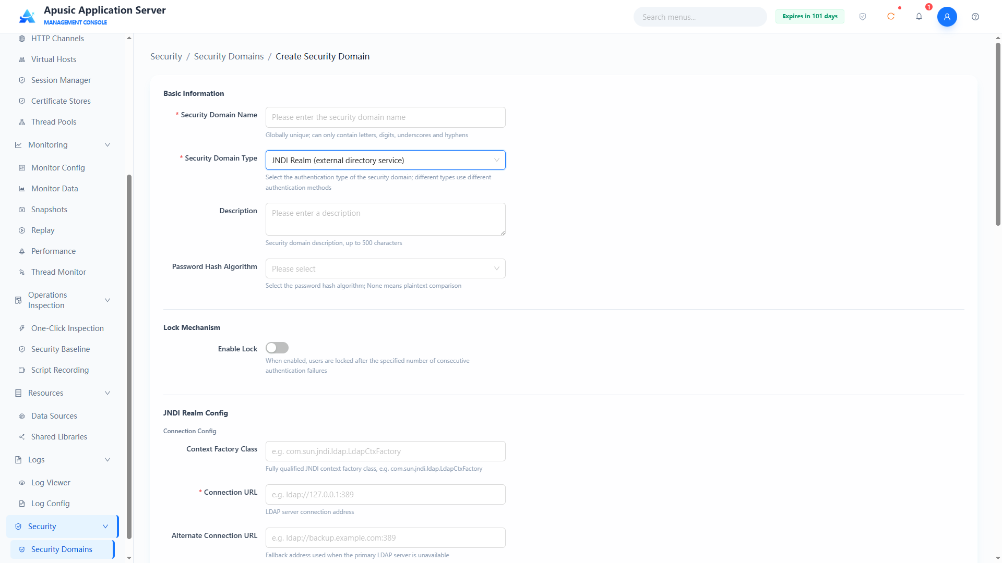Go to Security Domains breadcrumb link
The image size is (1002, 563).
click(229, 56)
